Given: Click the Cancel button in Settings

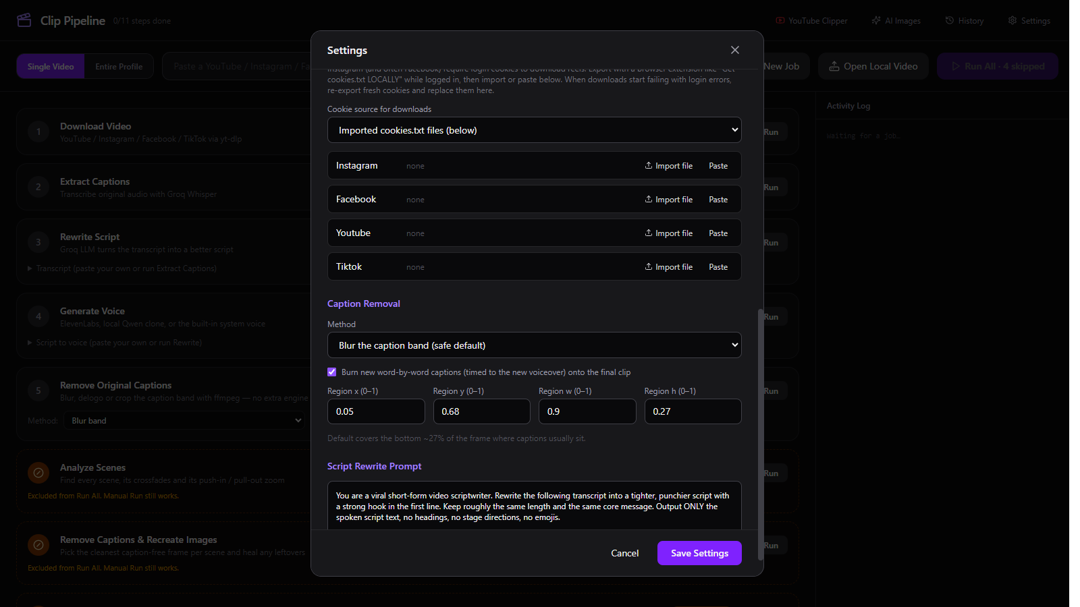Looking at the screenshot, I should (624, 553).
